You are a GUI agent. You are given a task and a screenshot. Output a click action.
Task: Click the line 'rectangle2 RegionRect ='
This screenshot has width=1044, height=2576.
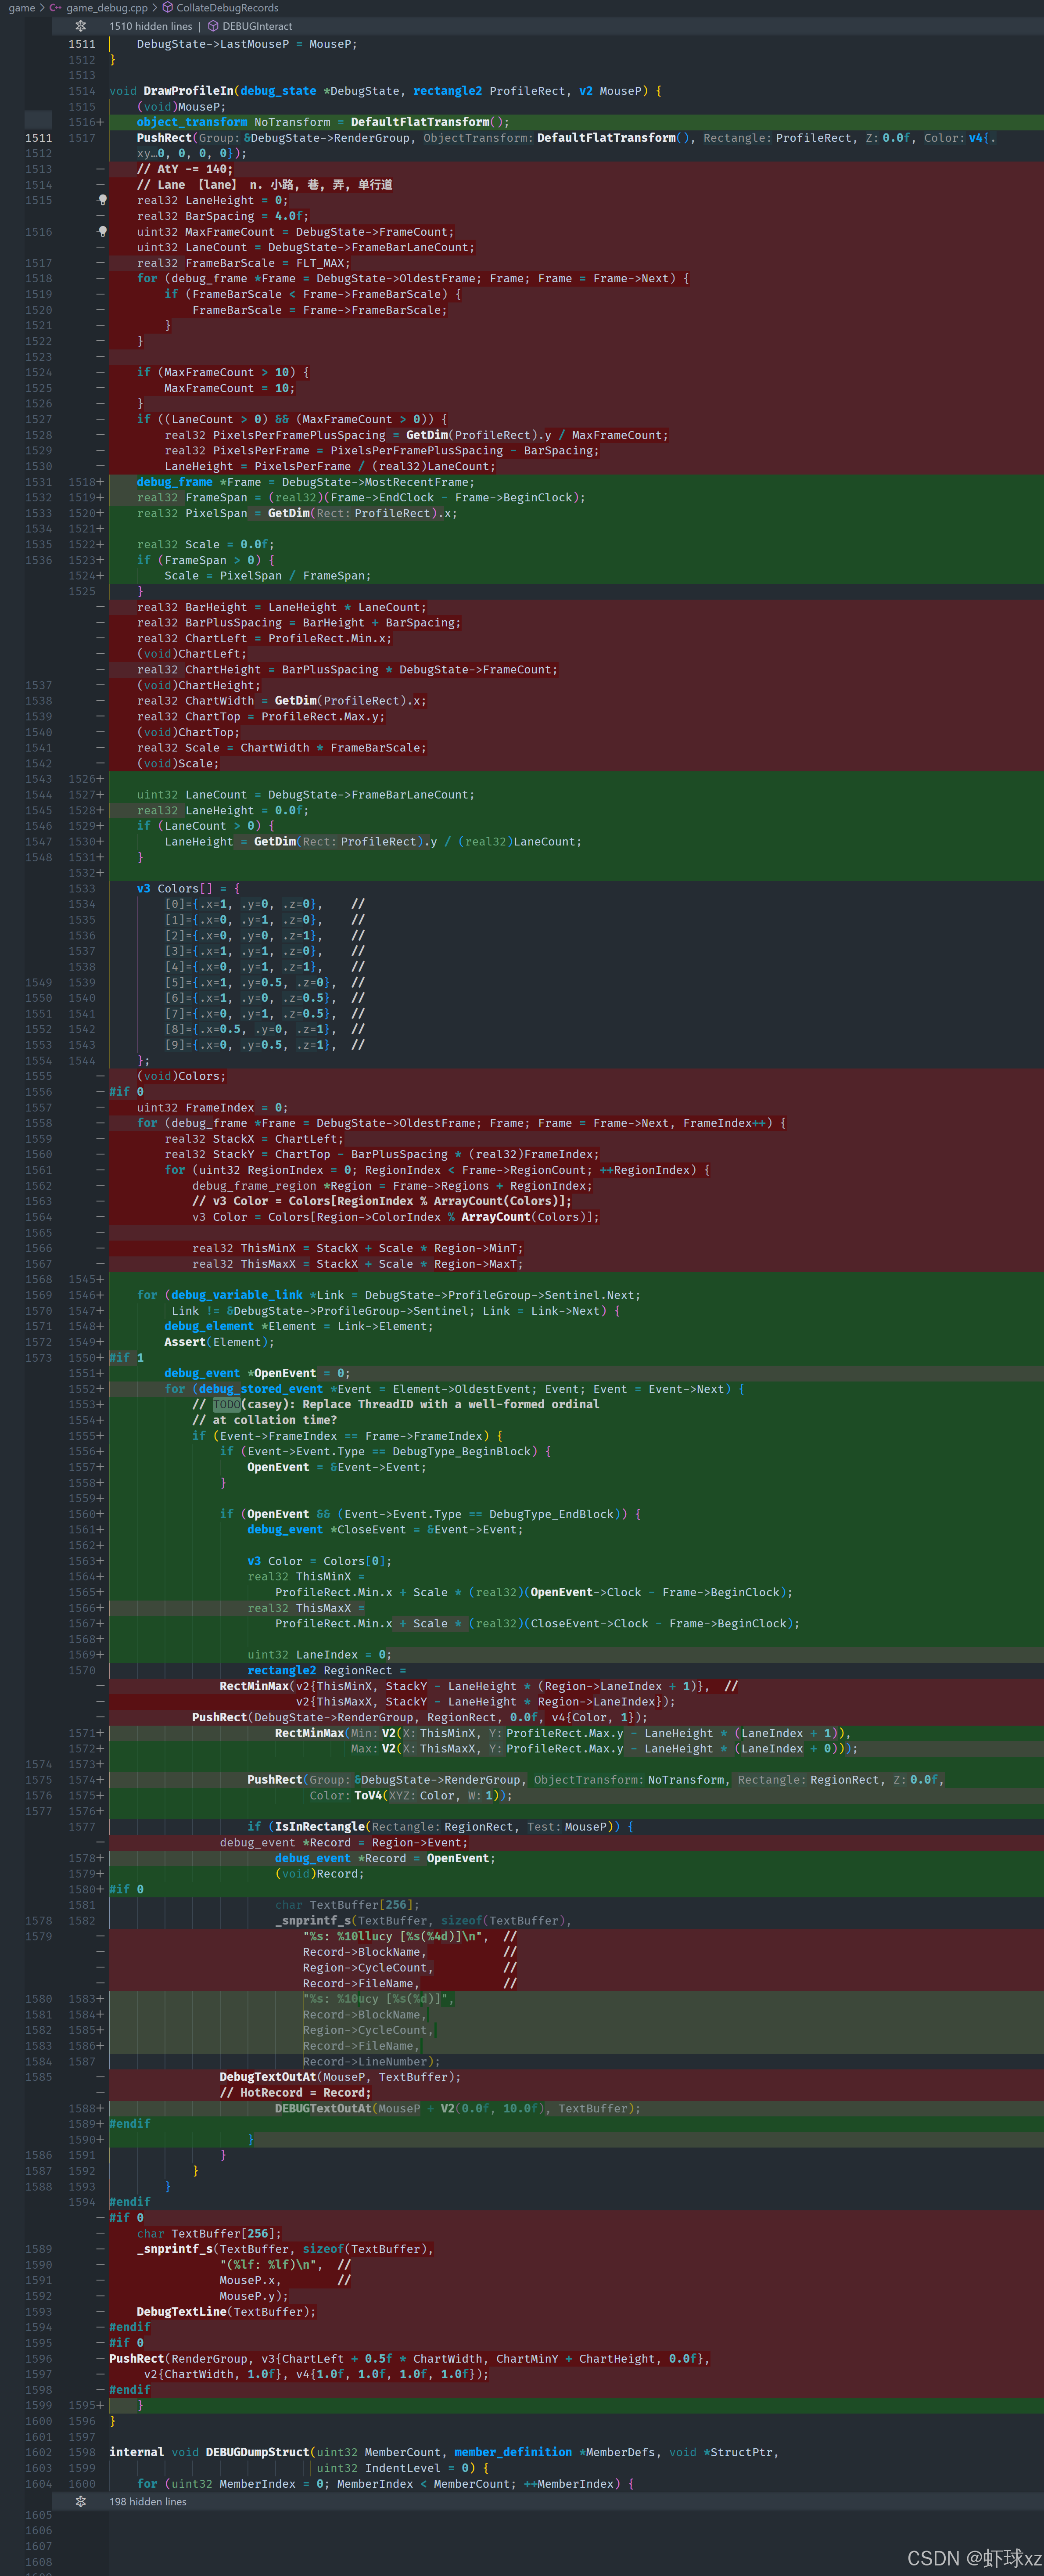click(x=326, y=1670)
